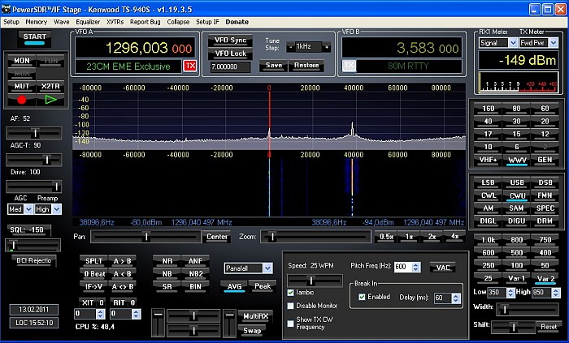Enable the NR noise reduction
569x343 pixels.
(x=167, y=261)
